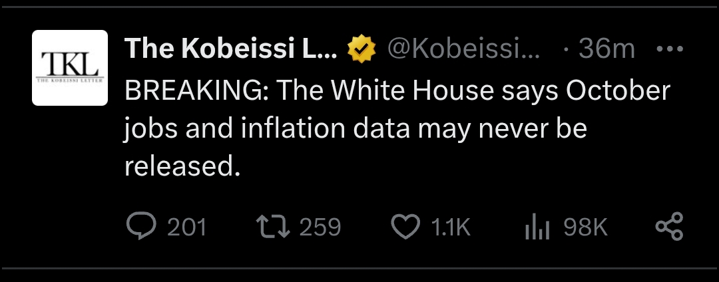719x282 pixels.
Task: Open the 36m timestamp link
Action: (605, 49)
